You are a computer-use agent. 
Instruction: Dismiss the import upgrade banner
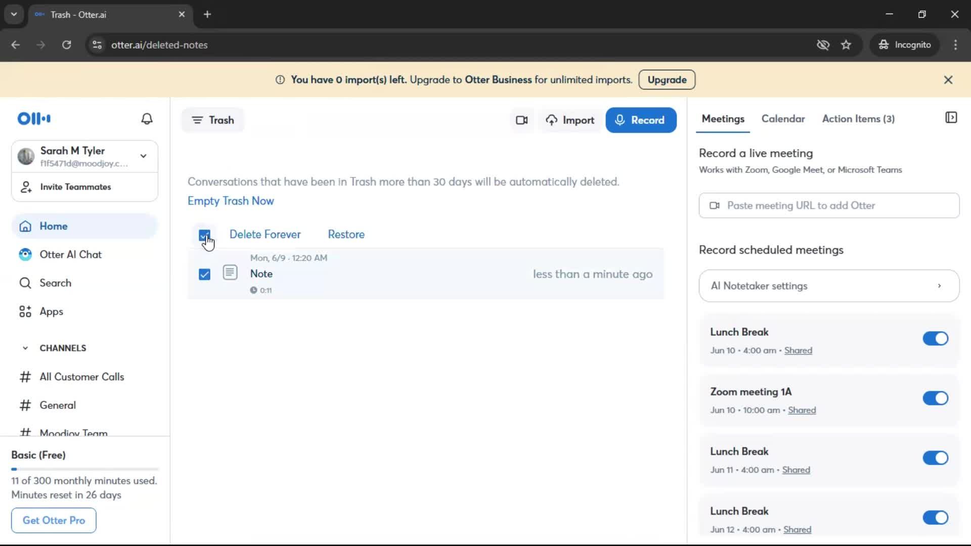tap(948, 80)
